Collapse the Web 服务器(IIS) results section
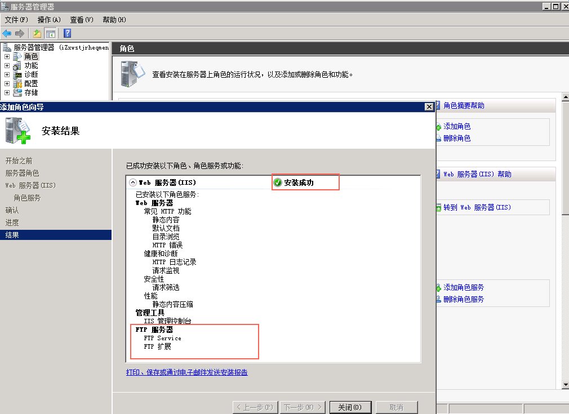 coord(133,182)
